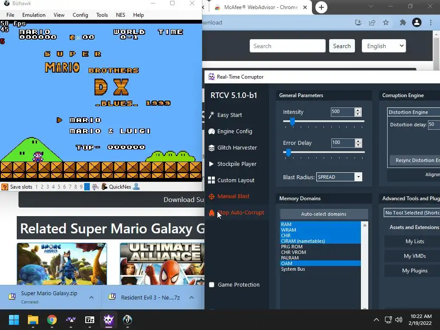Image resolution: width=440 pixels, height=330 pixels.
Task: Open the My Lists button
Action: pos(415,241)
